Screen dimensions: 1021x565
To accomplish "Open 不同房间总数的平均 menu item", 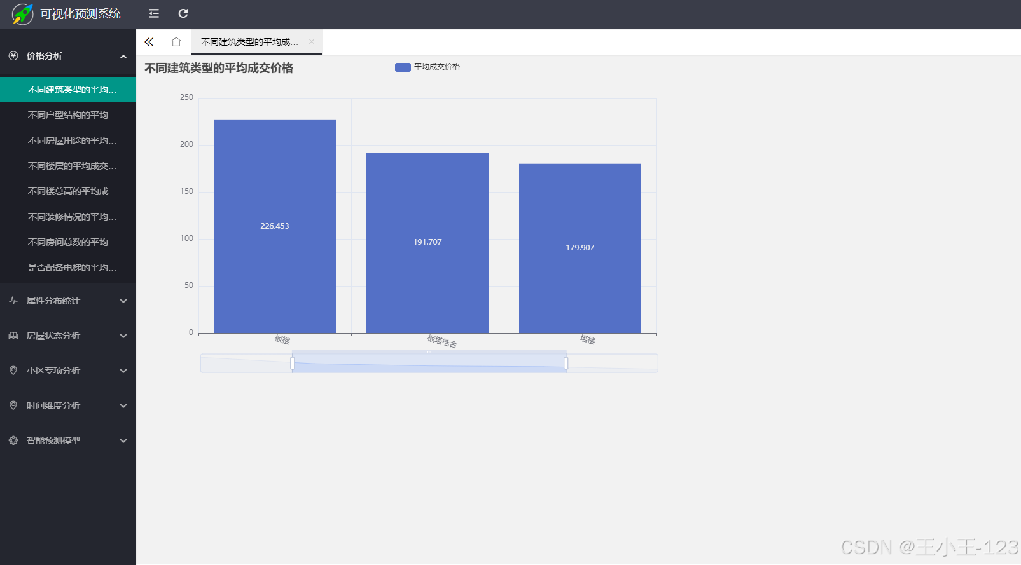I will (x=68, y=242).
